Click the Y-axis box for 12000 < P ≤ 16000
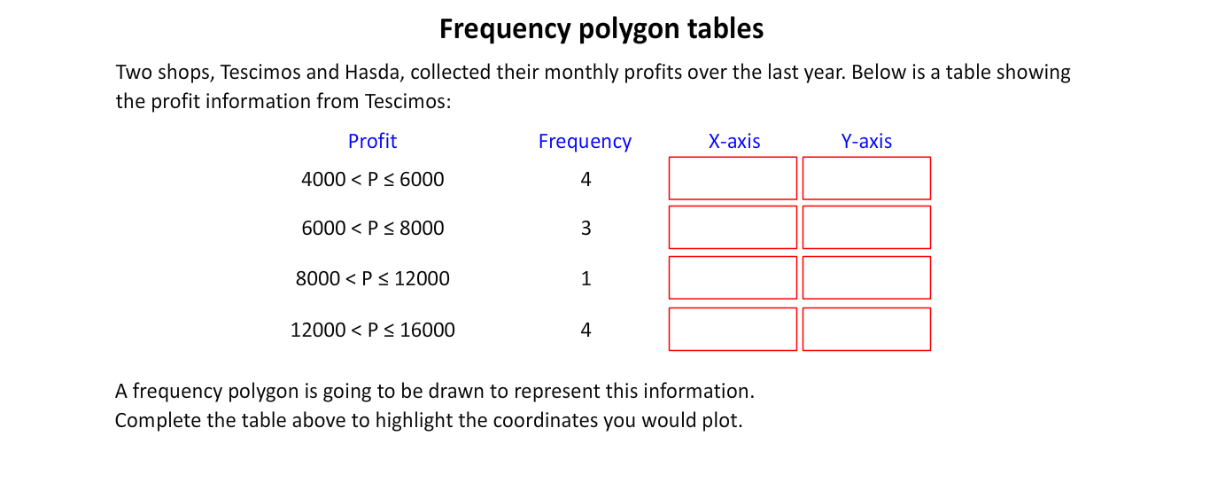The width and height of the screenshot is (1210, 498). click(x=866, y=329)
